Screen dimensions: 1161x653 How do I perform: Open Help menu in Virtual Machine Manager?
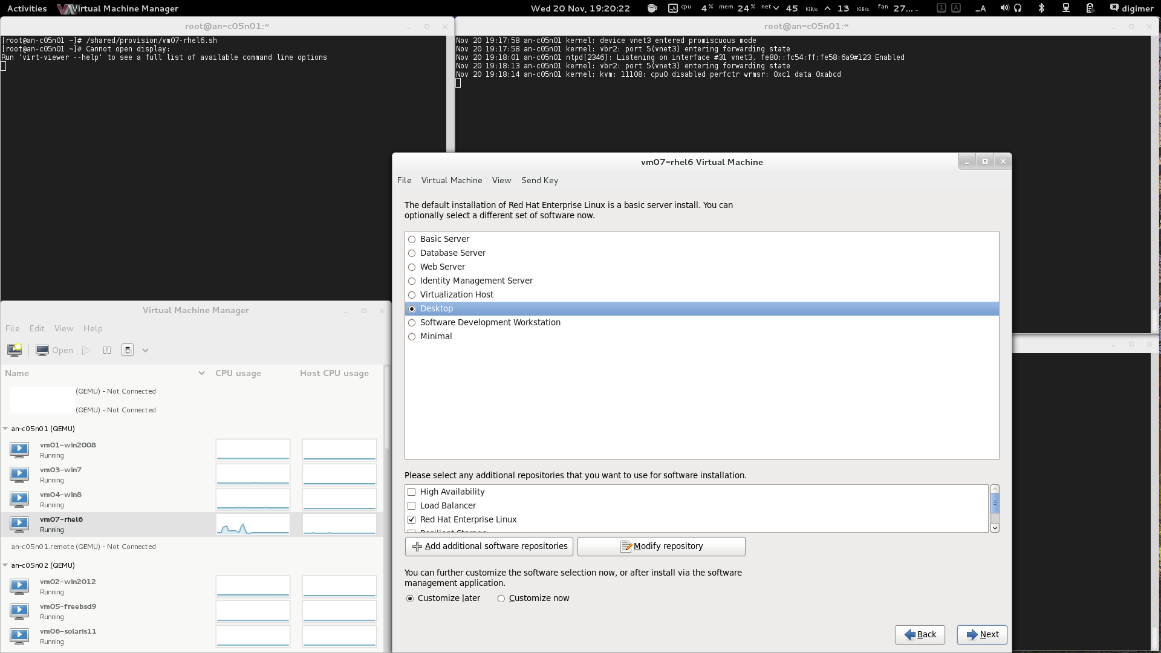point(93,328)
